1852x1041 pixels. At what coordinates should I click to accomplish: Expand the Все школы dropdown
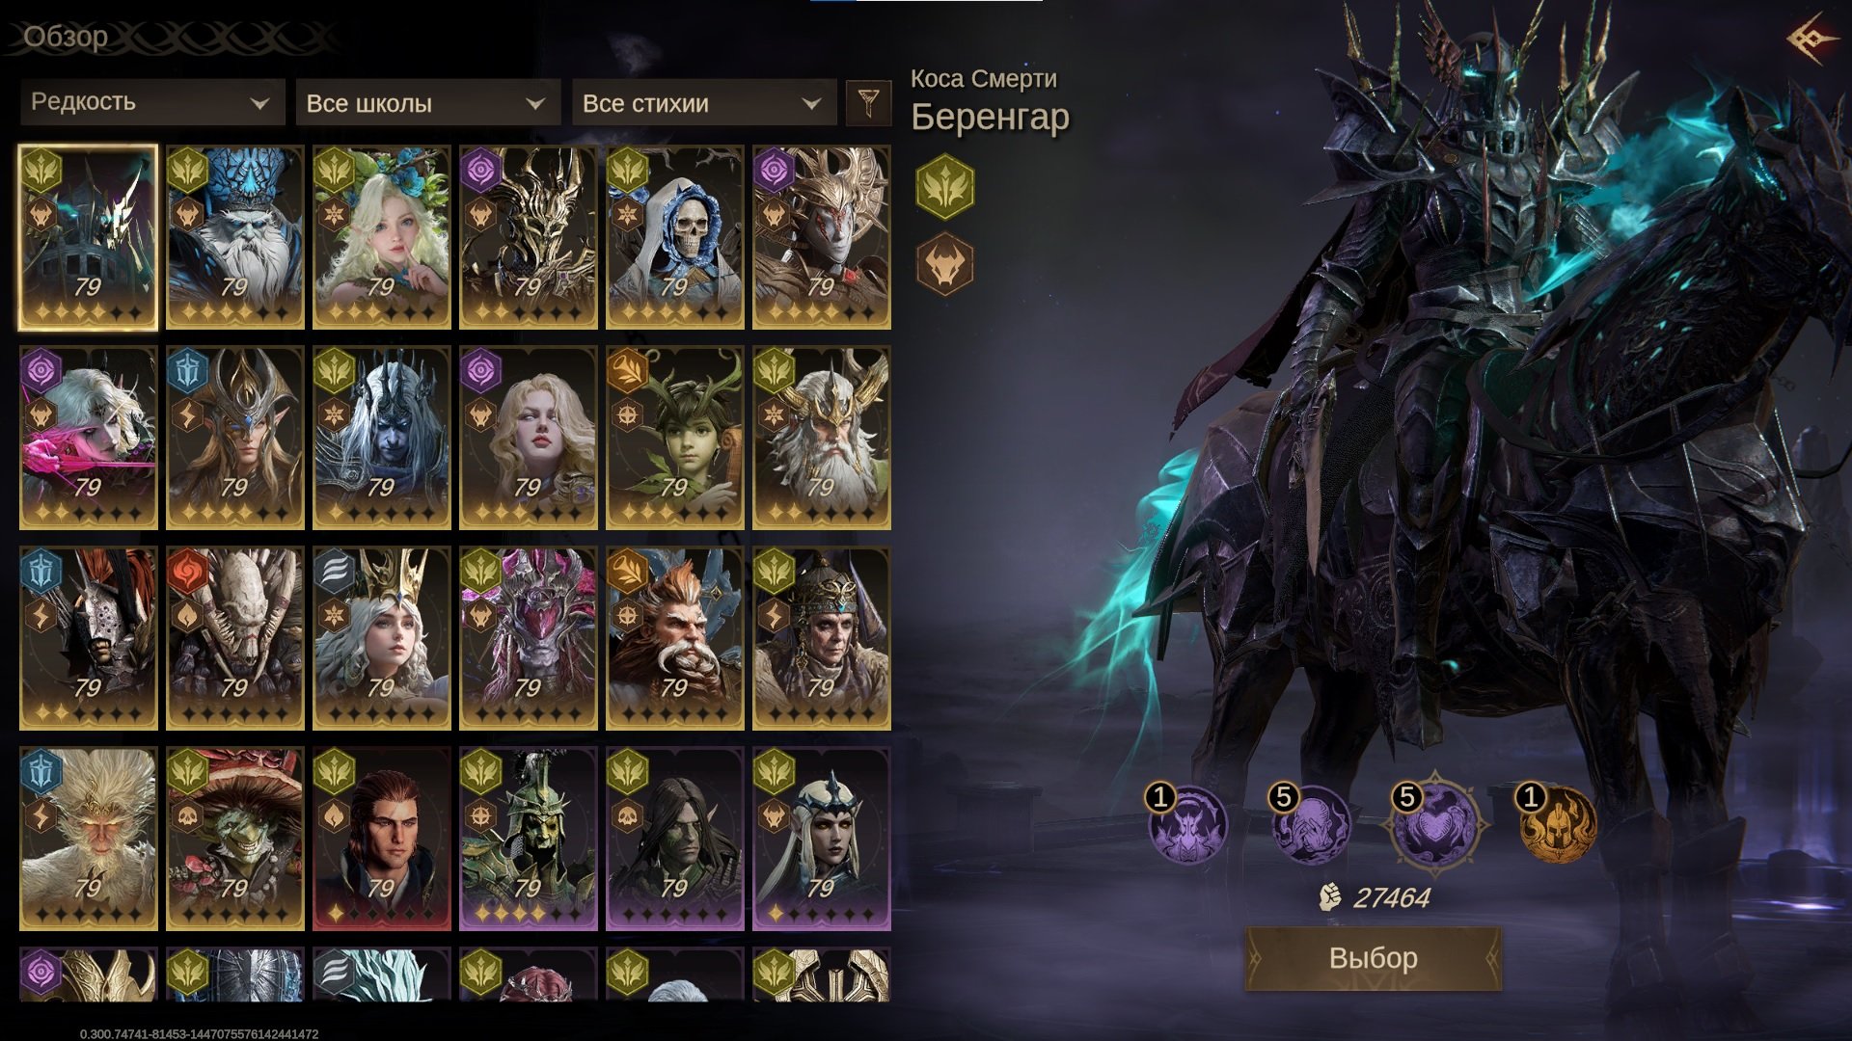(x=428, y=102)
